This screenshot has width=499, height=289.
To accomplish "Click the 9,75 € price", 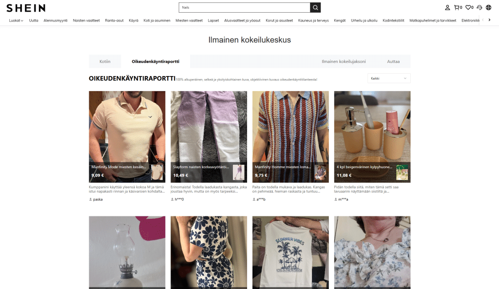I will (261, 175).
